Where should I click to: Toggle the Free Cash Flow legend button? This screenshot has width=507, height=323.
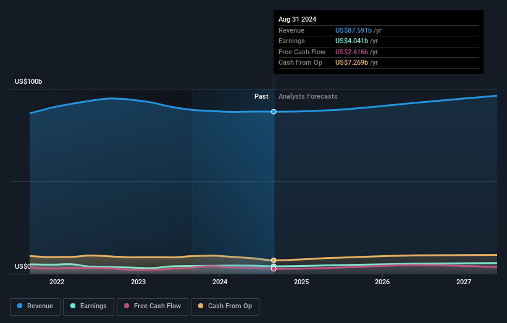tap(153, 306)
